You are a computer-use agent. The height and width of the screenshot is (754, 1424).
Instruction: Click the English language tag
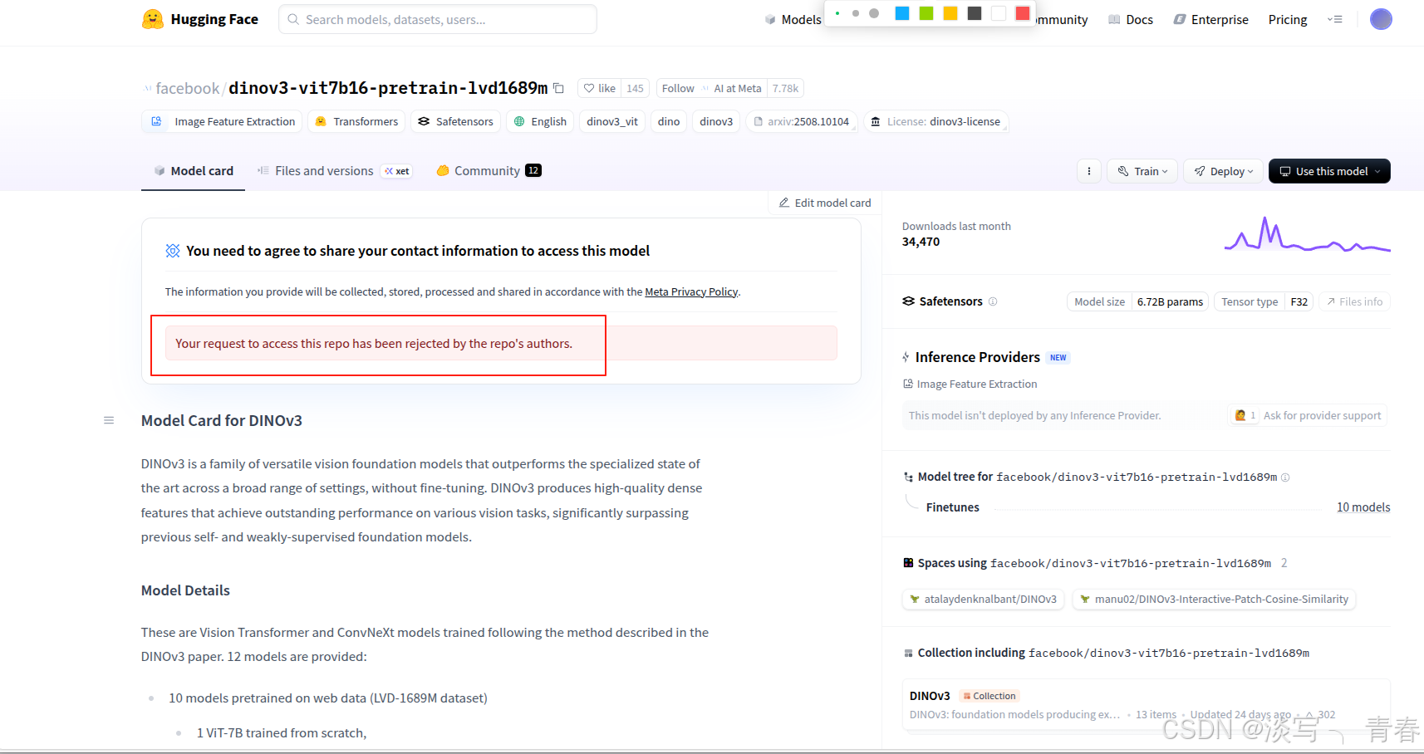540,121
